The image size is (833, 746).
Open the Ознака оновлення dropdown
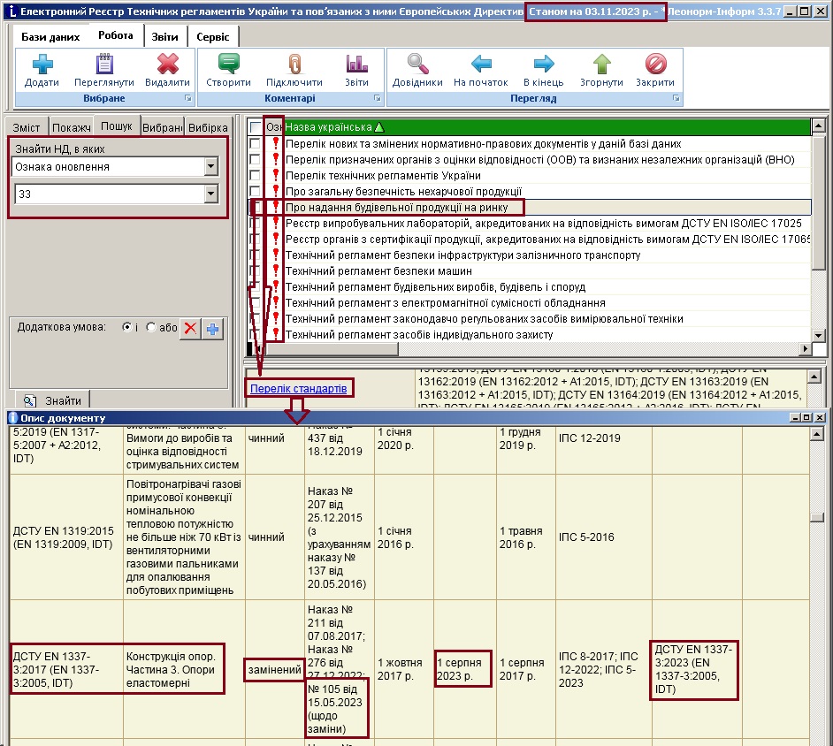[x=211, y=167]
